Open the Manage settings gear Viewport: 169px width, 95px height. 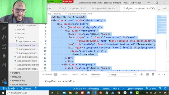[x=4, y=81]
